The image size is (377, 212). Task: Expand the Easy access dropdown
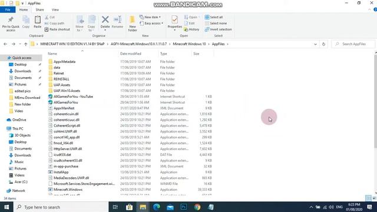pyautogui.click(x=151, y=24)
